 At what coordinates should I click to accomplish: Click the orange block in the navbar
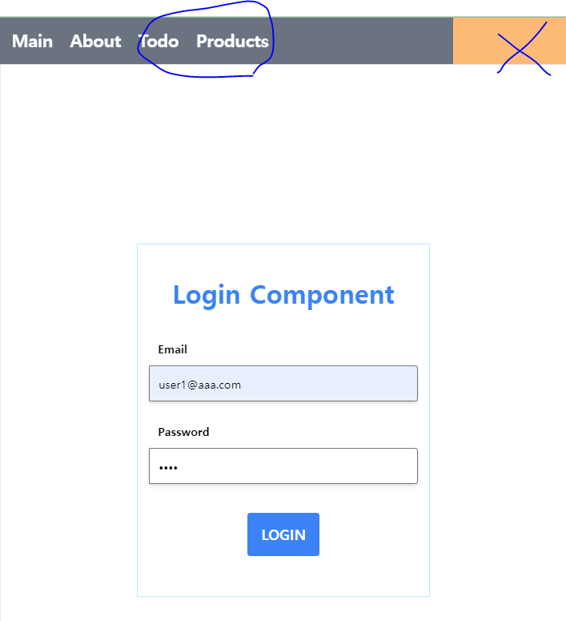tap(509, 41)
